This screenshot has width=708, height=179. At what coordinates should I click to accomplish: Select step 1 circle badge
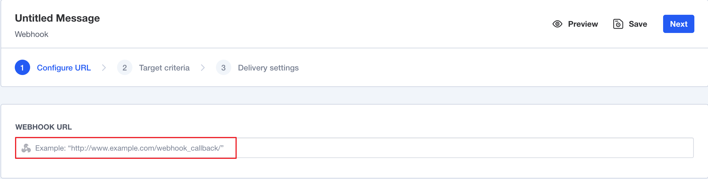[x=22, y=67]
